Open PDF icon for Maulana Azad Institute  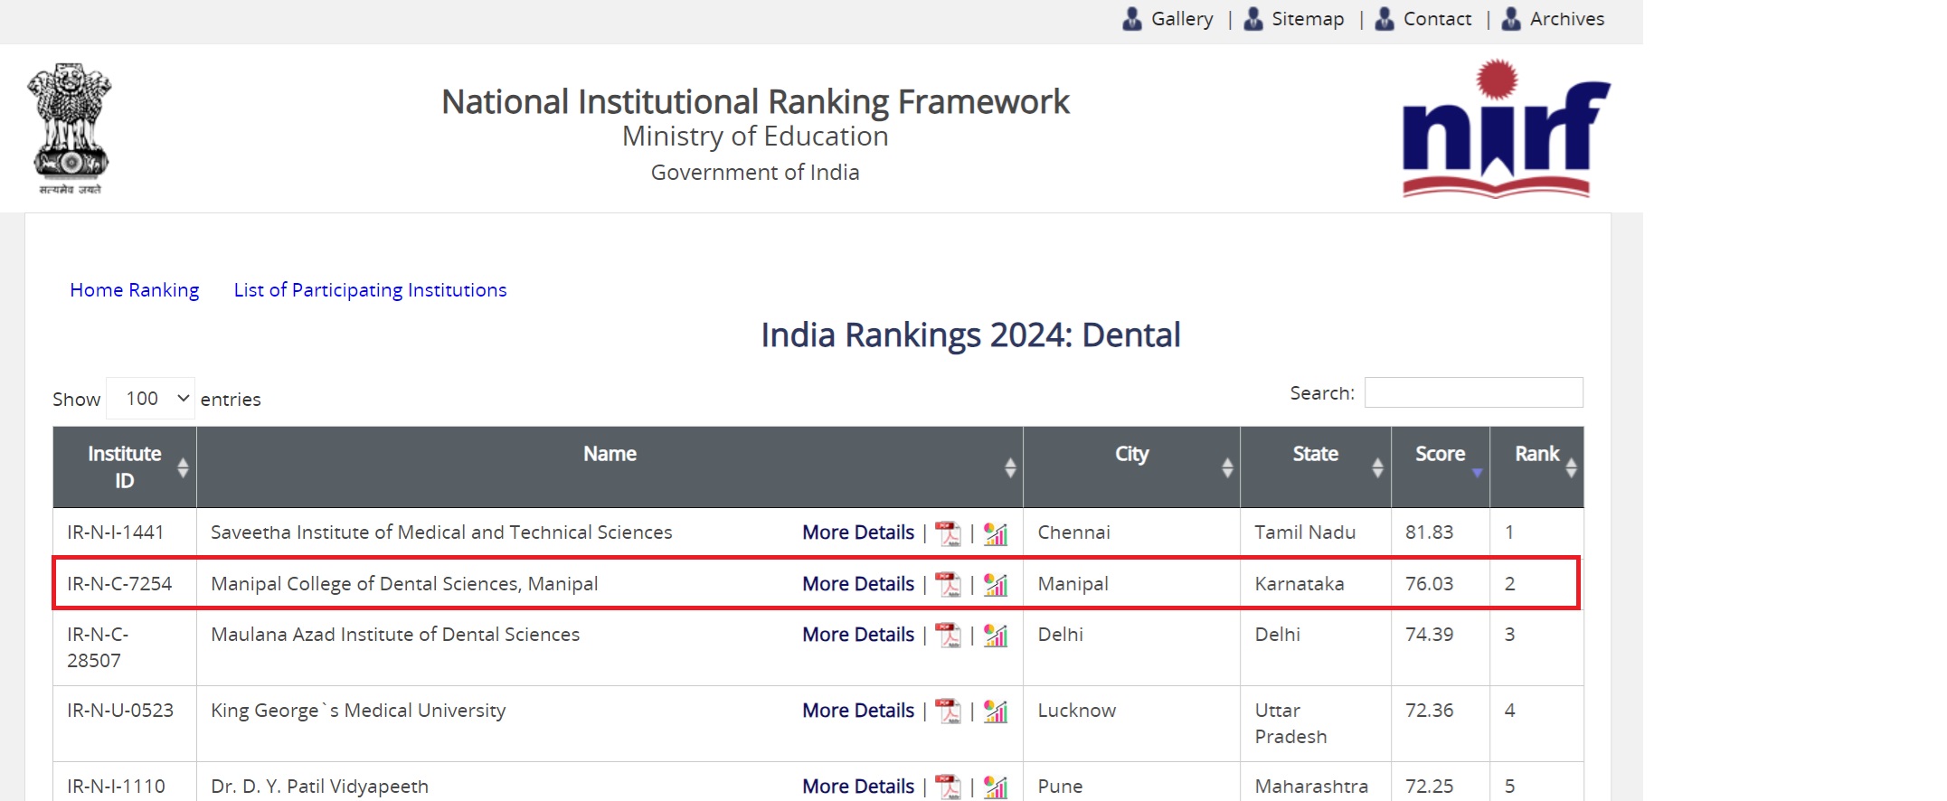948,635
